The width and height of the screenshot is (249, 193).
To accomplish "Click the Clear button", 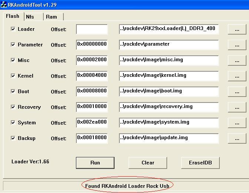I will tap(148, 163).
